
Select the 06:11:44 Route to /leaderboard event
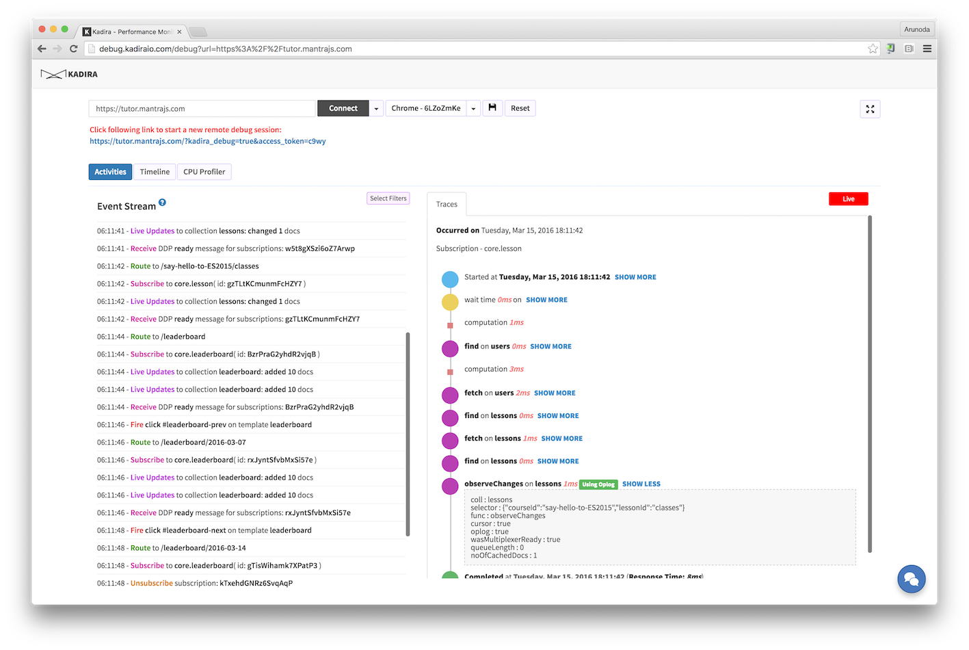pos(251,337)
